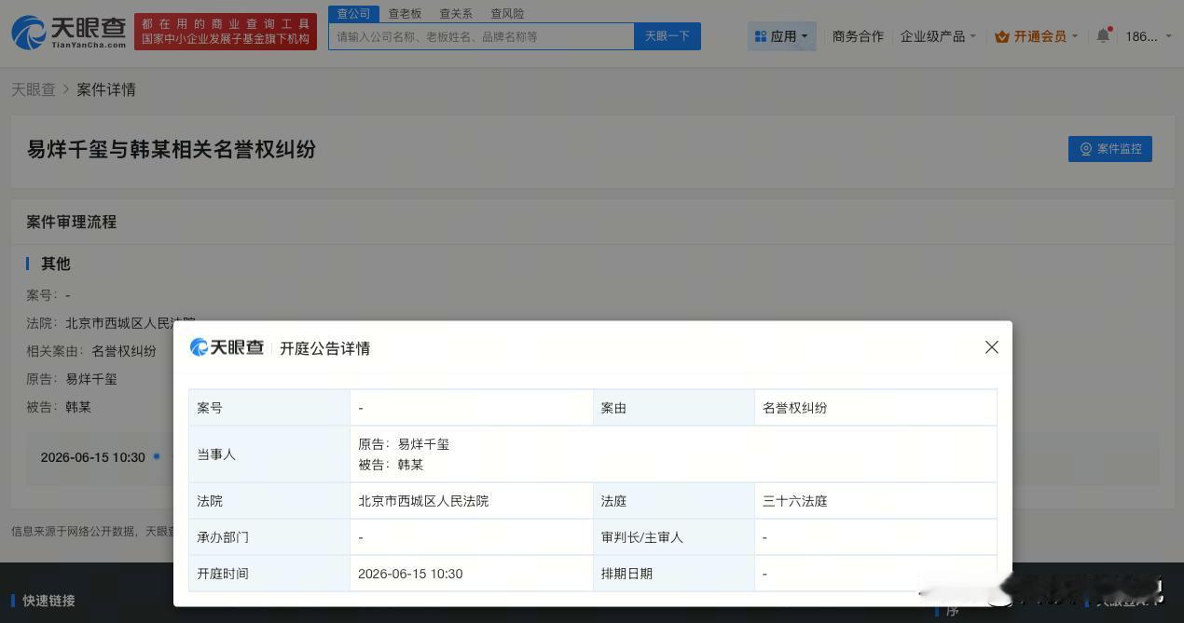Click the 排期日期 label cell
Image resolution: width=1184 pixels, height=623 pixels.
(674, 574)
